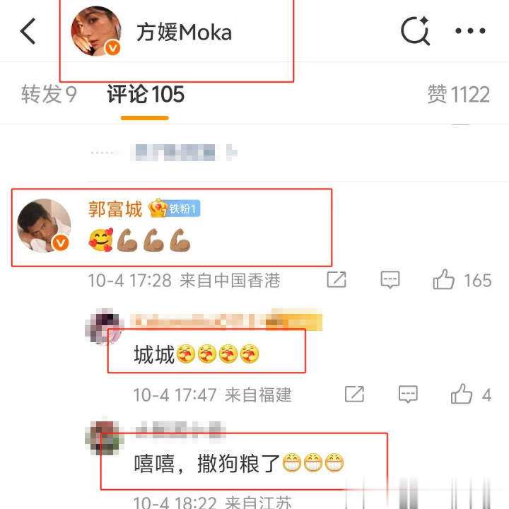Open the search icon in header
The width and height of the screenshot is (509, 509).
416,31
